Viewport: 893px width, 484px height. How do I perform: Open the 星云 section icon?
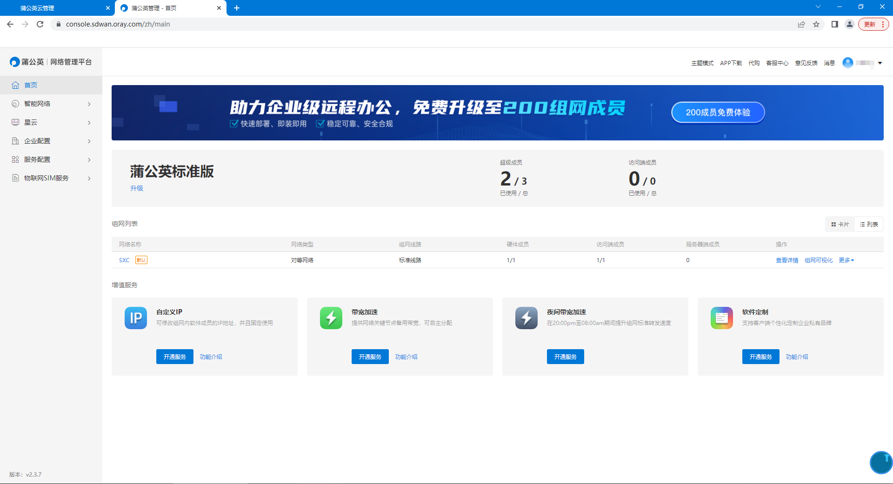14,122
